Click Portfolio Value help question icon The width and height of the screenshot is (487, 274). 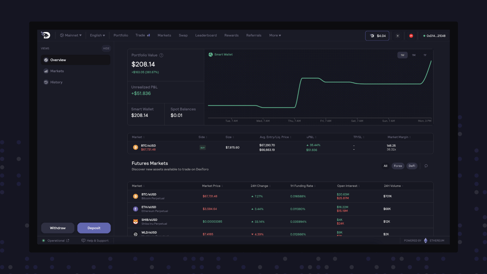click(161, 55)
